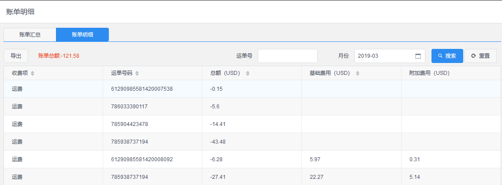This screenshot has width=502, height=185.
Task: Open the calendar icon in 月份 field
Action: coord(418,56)
